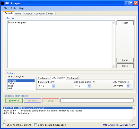
Task: Click the Terms scrollbar up arrow
Action: pyautogui.click(x=113, y=23)
